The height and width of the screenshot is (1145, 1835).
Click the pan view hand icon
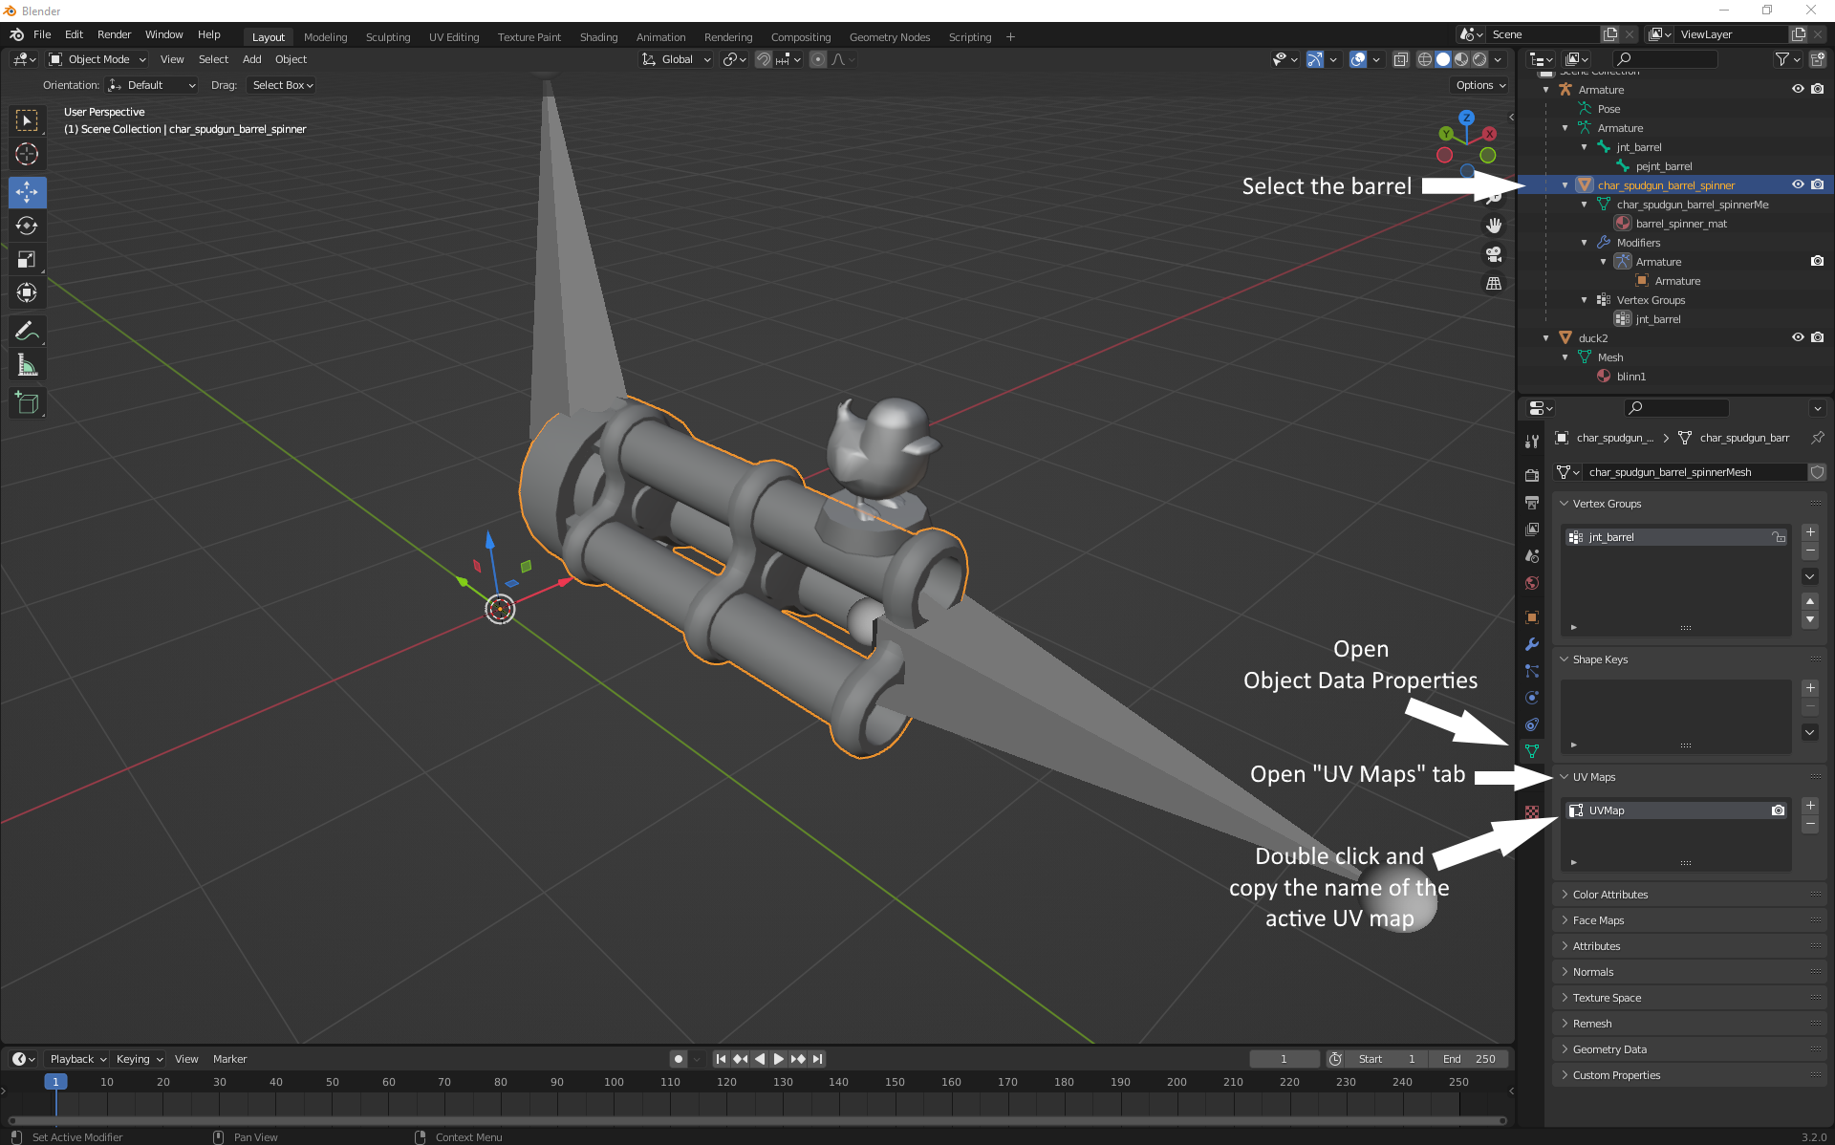click(x=1494, y=226)
